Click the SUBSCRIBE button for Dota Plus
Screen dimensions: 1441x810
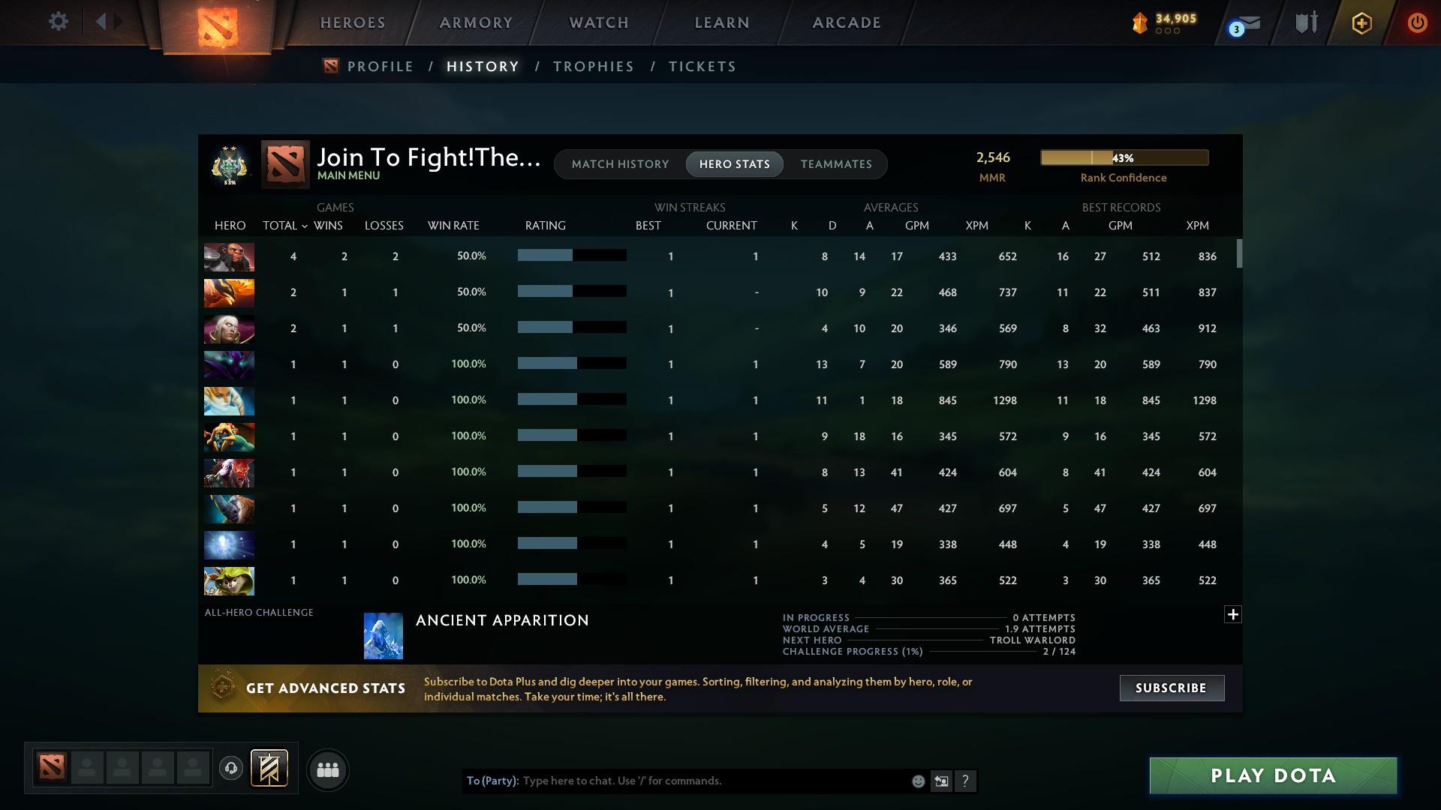(x=1172, y=688)
